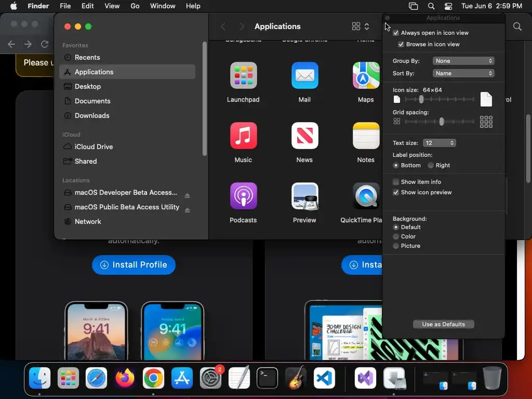Screen dimensions: 532x399
Task: Select Desktop in Finder sidebar
Action: pyautogui.click(x=127, y=87)
